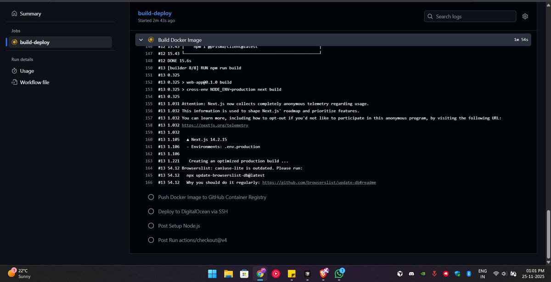Image resolution: width=551 pixels, height=282 pixels.
Task: Open Sticky Notes from taskbar
Action: [x=292, y=273]
